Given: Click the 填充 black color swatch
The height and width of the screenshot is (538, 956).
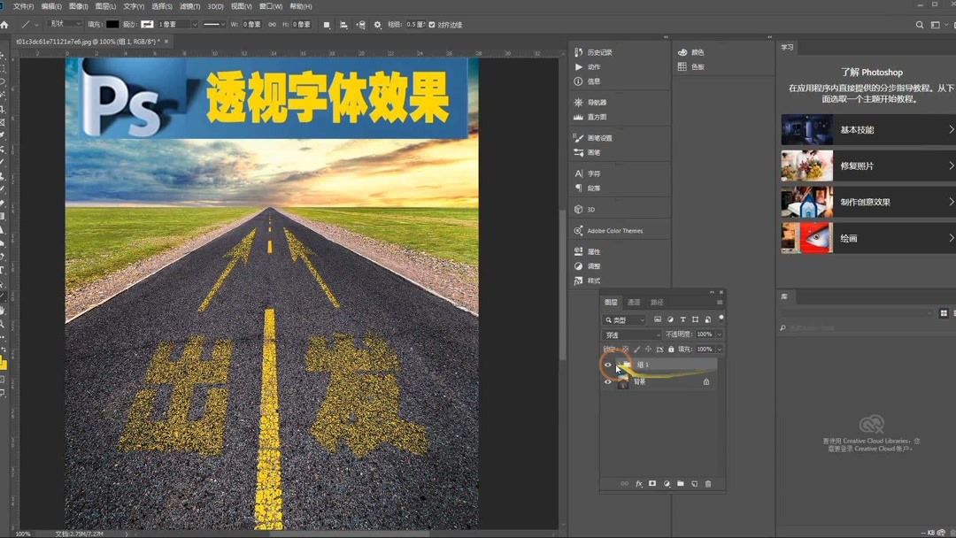Looking at the screenshot, I should [x=112, y=25].
